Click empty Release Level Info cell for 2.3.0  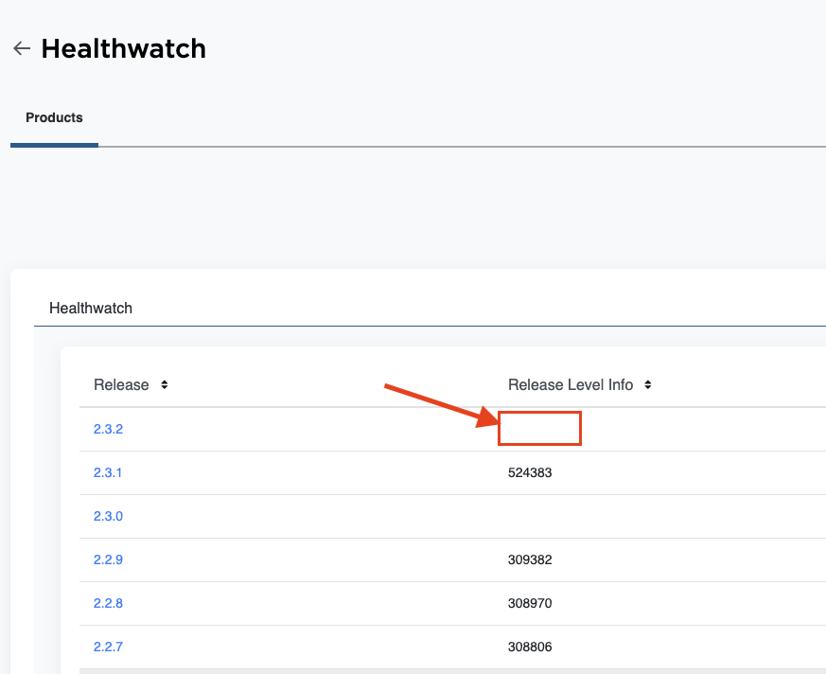(539, 516)
